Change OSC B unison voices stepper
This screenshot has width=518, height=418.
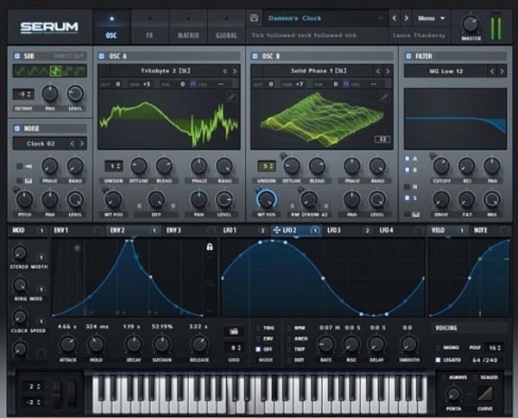[267, 166]
